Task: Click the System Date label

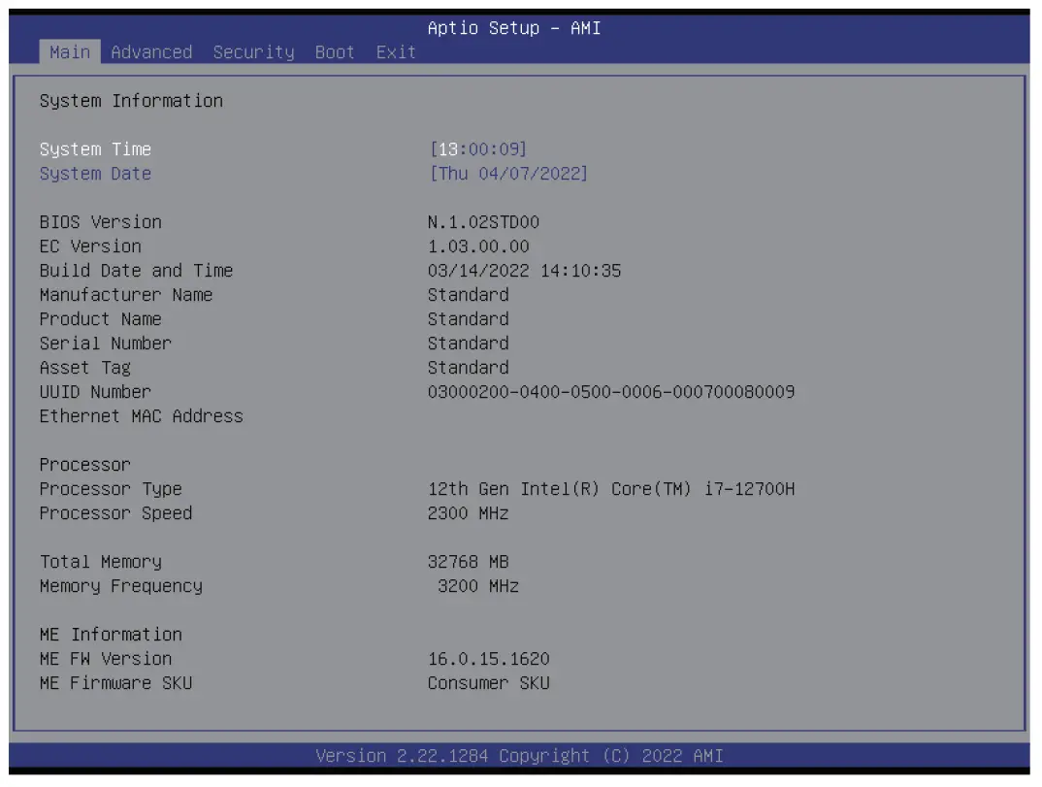Action: [96, 174]
